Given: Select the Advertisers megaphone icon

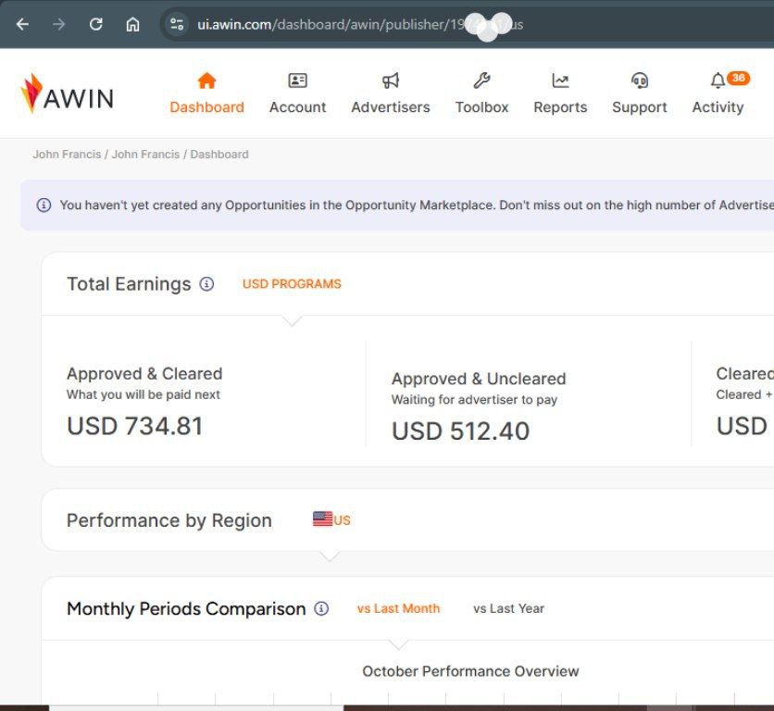Looking at the screenshot, I should (390, 81).
